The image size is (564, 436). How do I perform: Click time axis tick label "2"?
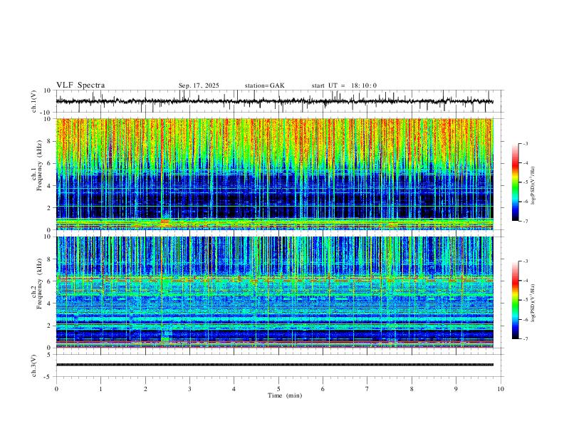pyautogui.click(x=145, y=389)
